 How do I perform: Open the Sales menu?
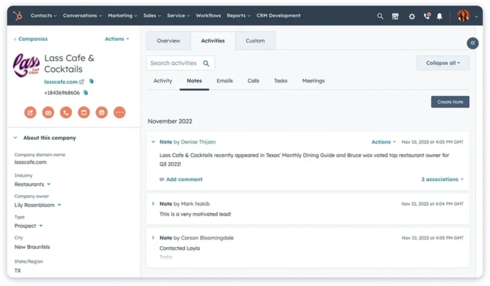point(152,16)
